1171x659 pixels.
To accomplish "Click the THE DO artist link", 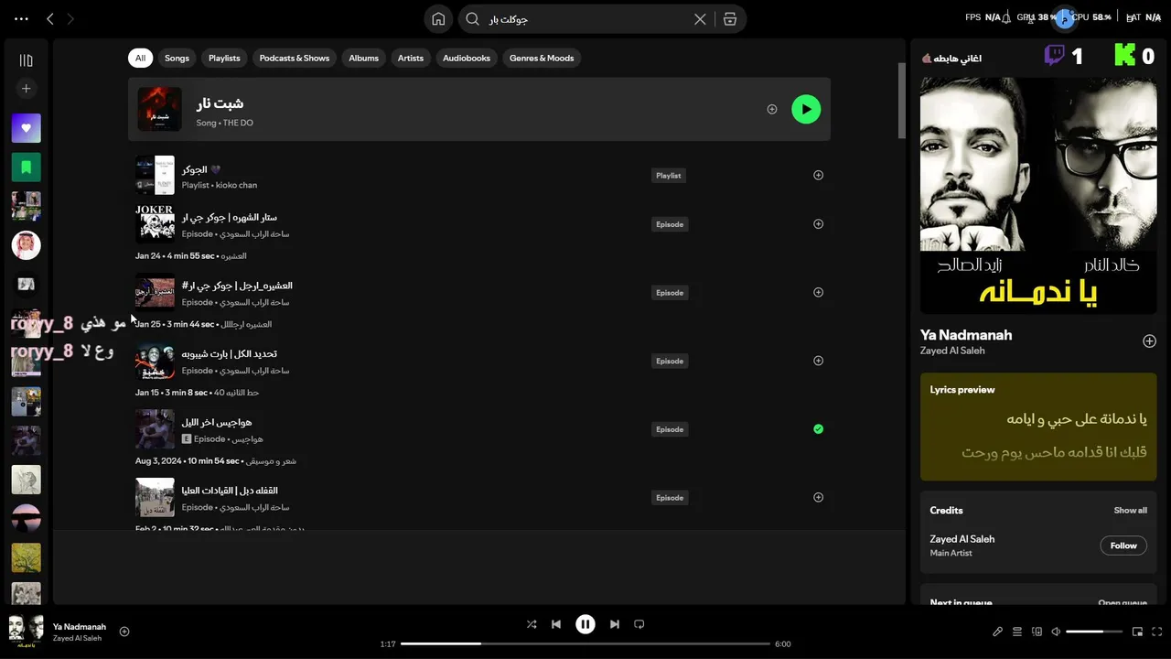I will pyautogui.click(x=238, y=123).
